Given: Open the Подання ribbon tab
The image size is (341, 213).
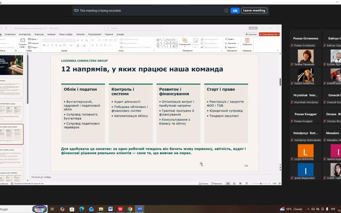Looking at the screenshot, I should coord(109,35).
